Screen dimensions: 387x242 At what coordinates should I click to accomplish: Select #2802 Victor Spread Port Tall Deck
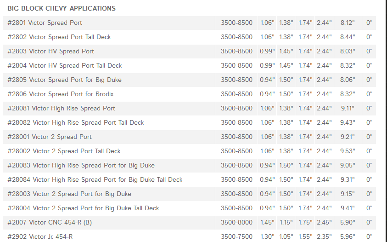59,37
